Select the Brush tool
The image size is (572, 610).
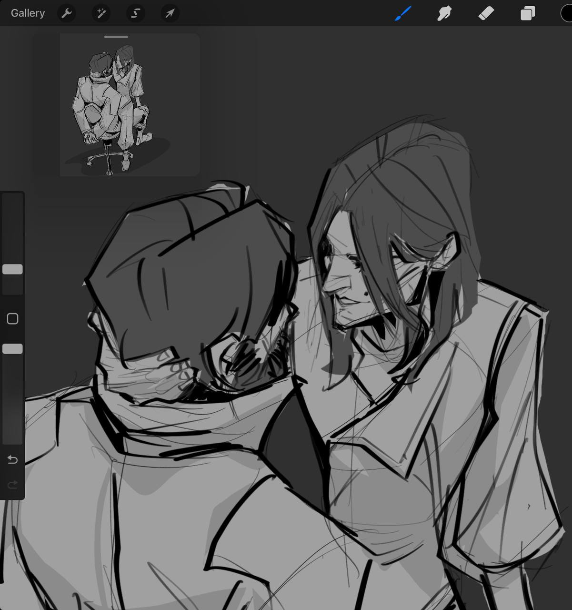click(402, 13)
